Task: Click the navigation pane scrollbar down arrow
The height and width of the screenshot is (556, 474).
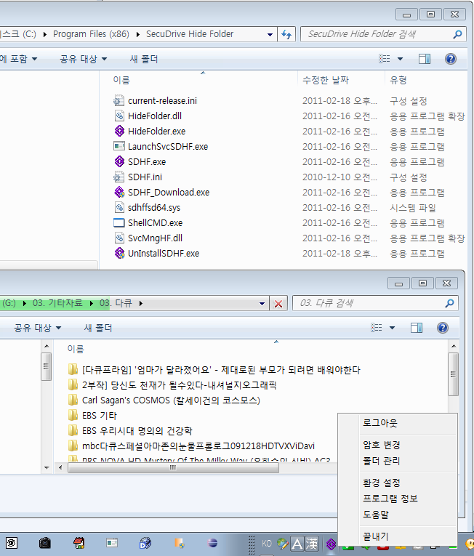Action: pos(47,468)
